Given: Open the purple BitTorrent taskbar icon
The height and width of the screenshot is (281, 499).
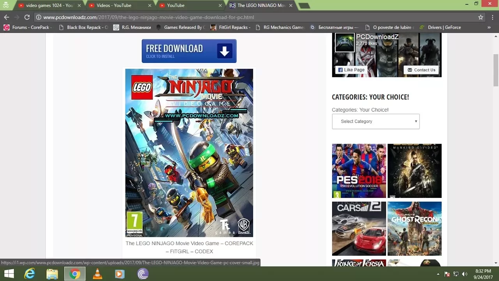Looking at the screenshot, I should [143, 274].
